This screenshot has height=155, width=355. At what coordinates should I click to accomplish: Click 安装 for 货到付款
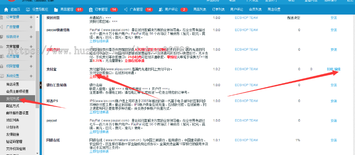click(x=334, y=18)
